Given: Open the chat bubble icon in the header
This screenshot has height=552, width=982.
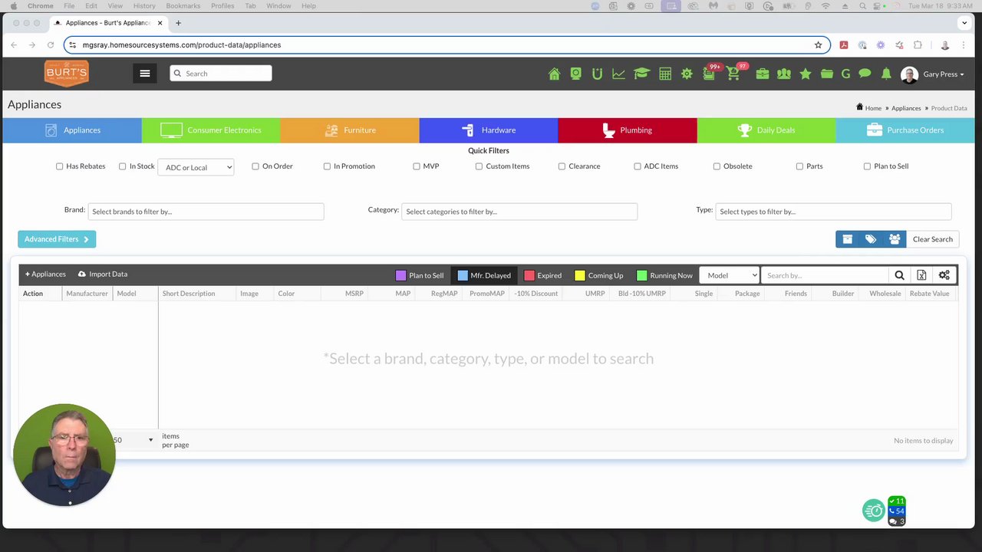Looking at the screenshot, I should pos(865,74).
